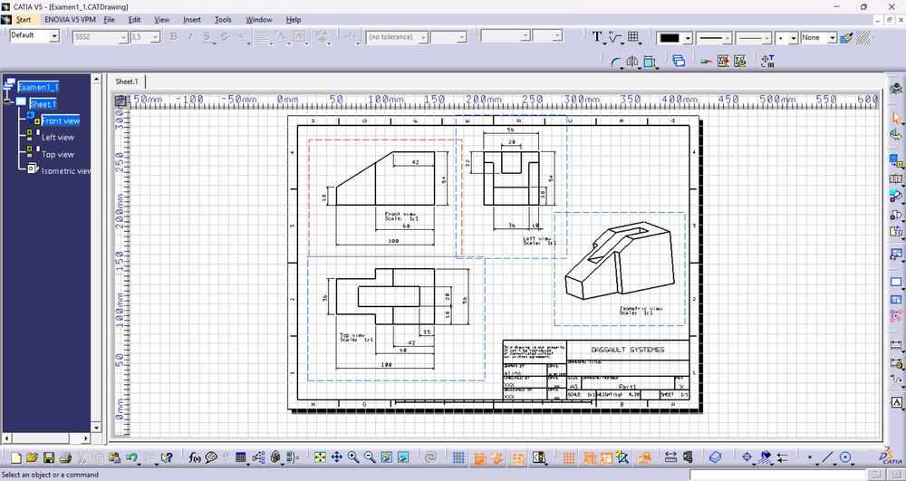The image size is (906, 481).
Task: Select the arrow Select tool in right toolbar
Action: [896, 118]
